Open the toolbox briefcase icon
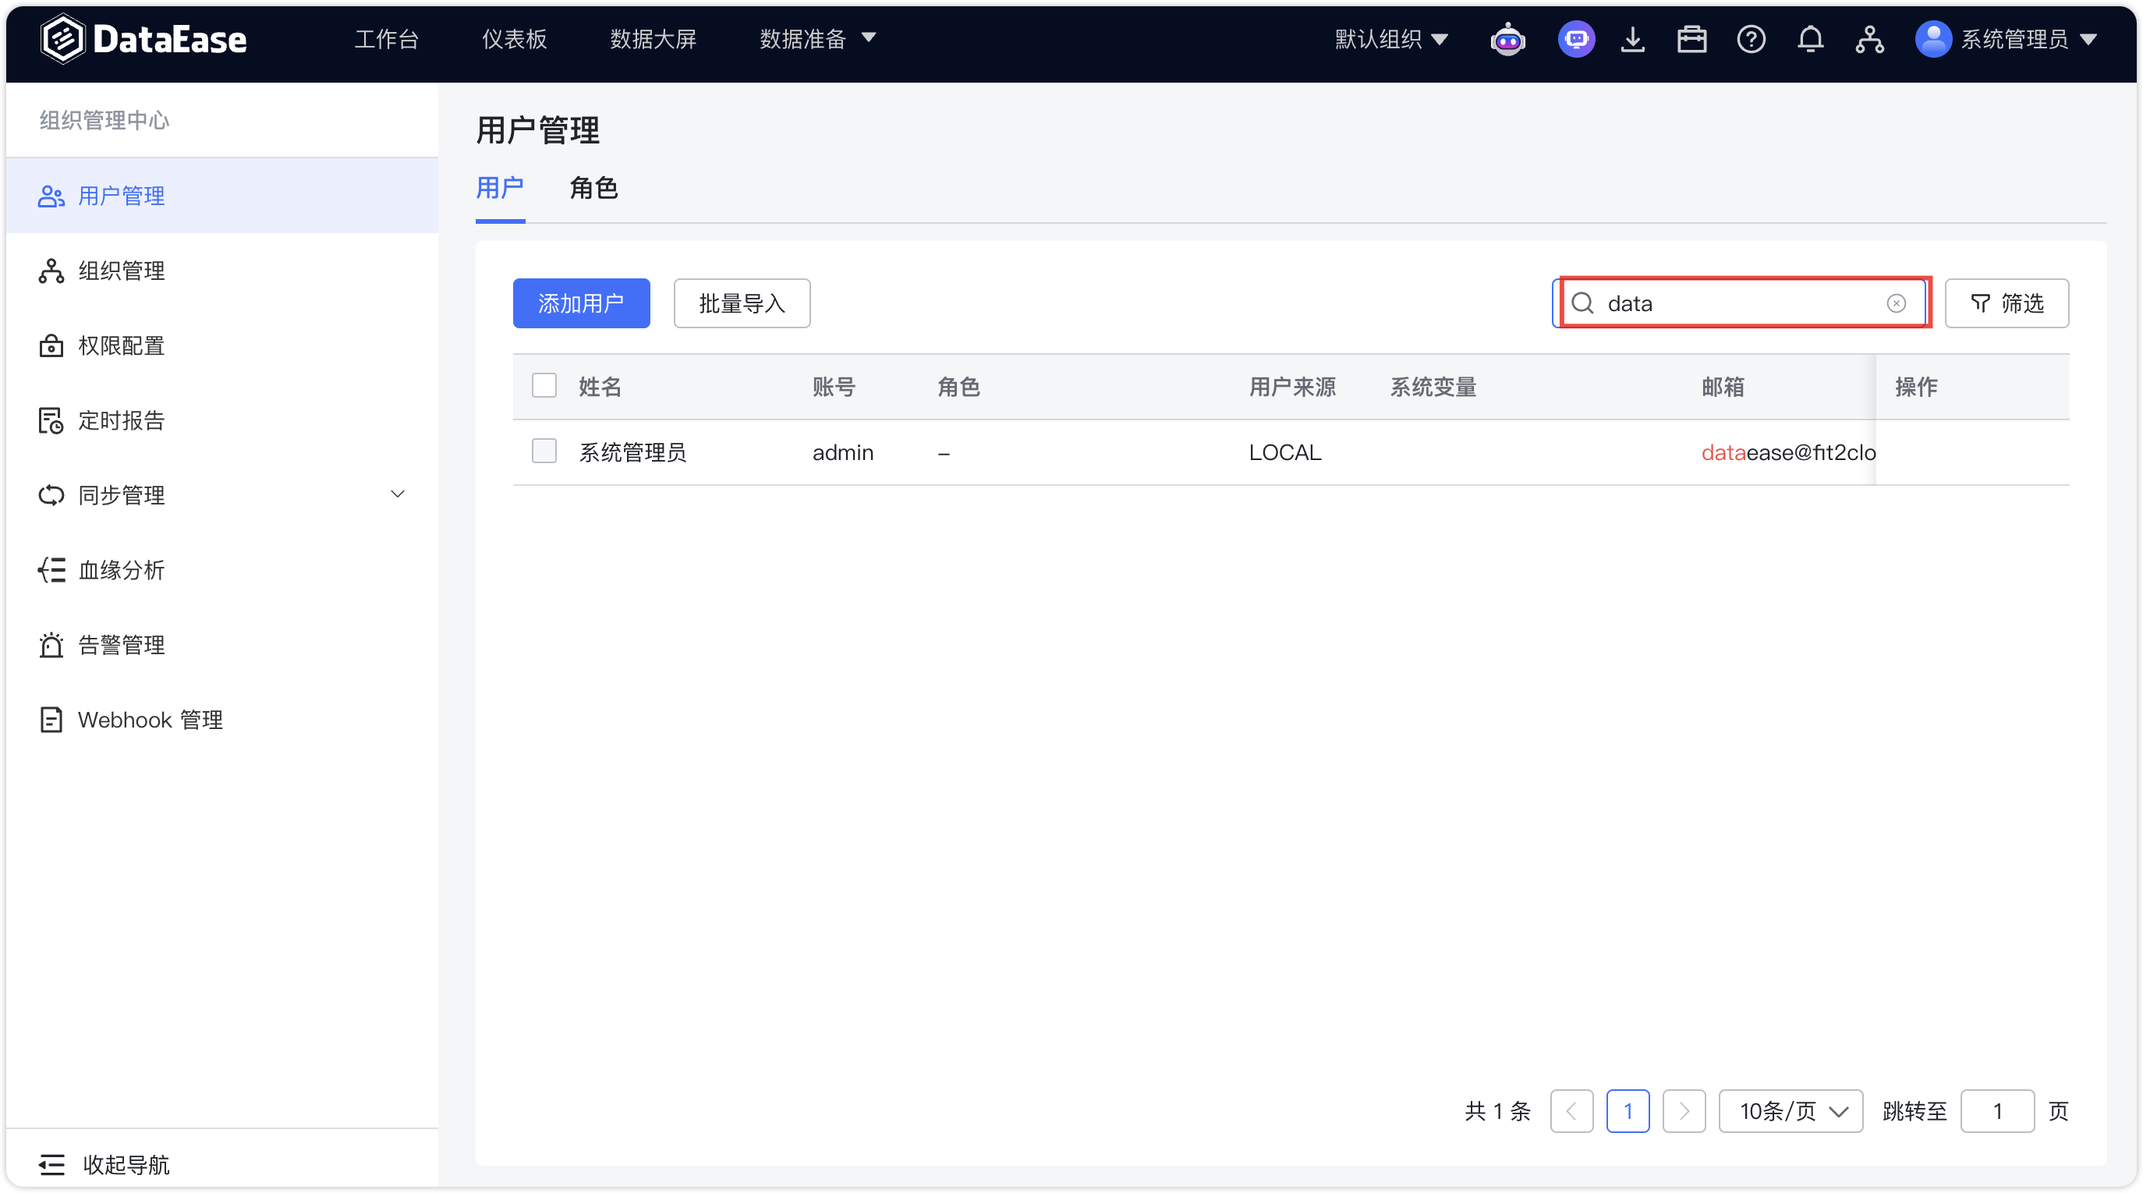 pyautogui.click(x=1691, y=39)
